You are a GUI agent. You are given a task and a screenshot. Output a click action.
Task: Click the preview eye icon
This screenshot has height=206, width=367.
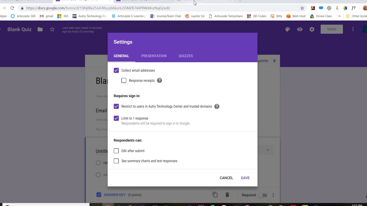[x=300, y=29]
